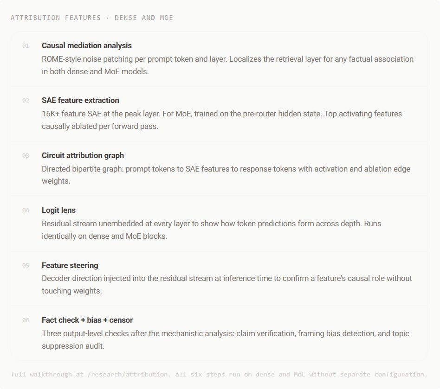
Task: Click the Decoder direction injected description
Action: [x=227, y=285]
